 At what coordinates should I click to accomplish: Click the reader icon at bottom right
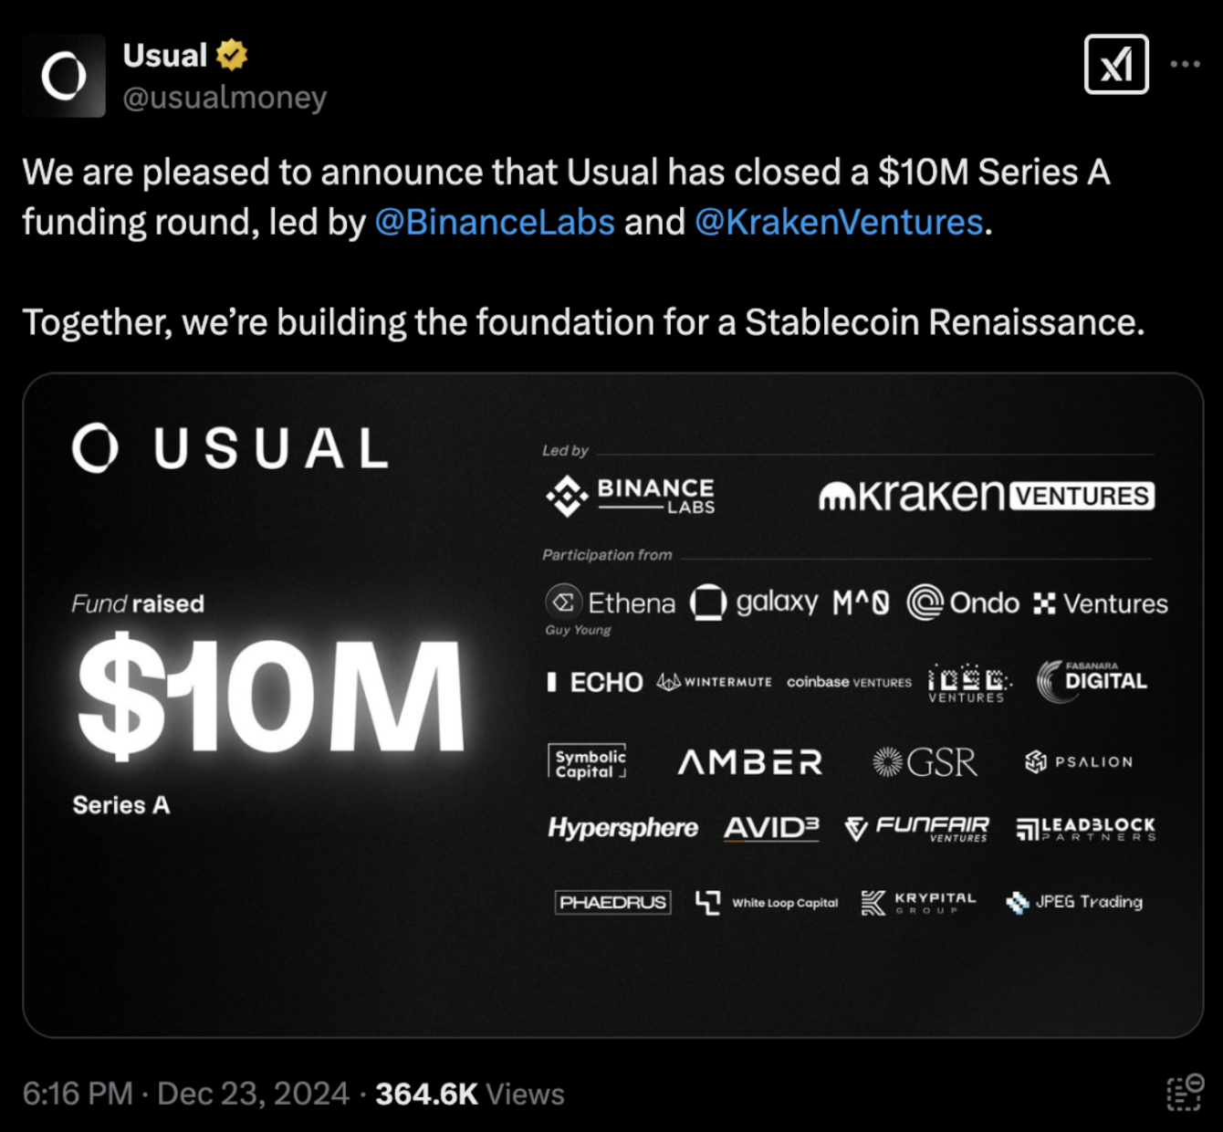tap(1185, 1093)
